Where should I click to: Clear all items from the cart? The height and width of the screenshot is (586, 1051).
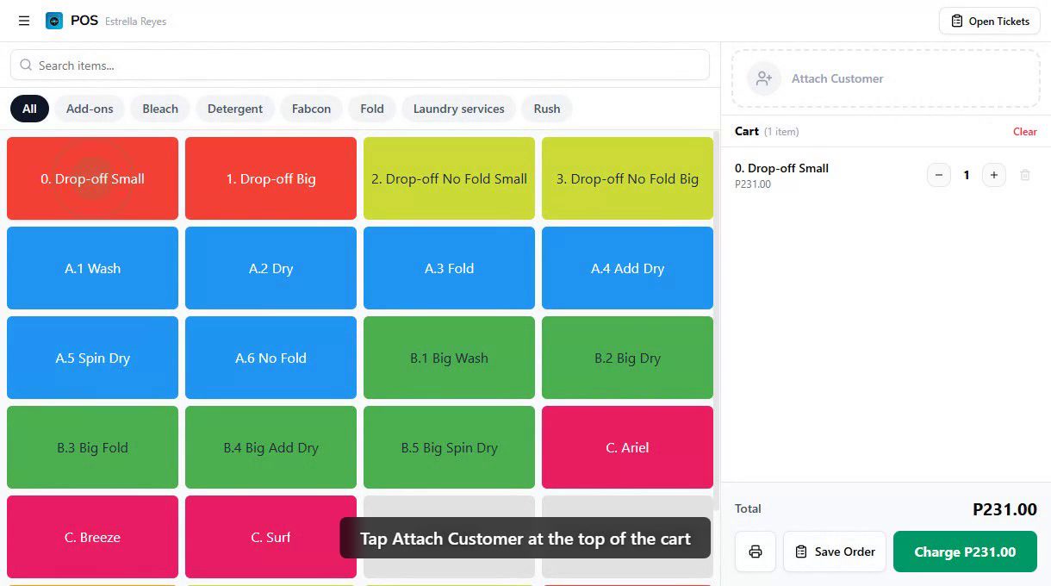tap(1025, 132)
